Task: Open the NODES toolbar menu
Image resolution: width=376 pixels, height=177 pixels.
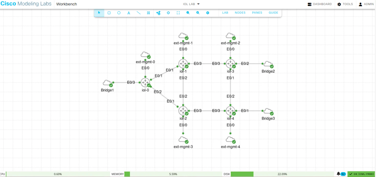Action: 240,13
